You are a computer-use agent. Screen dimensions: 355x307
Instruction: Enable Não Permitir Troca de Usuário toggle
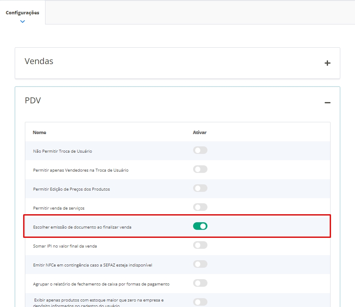[200, 150]
